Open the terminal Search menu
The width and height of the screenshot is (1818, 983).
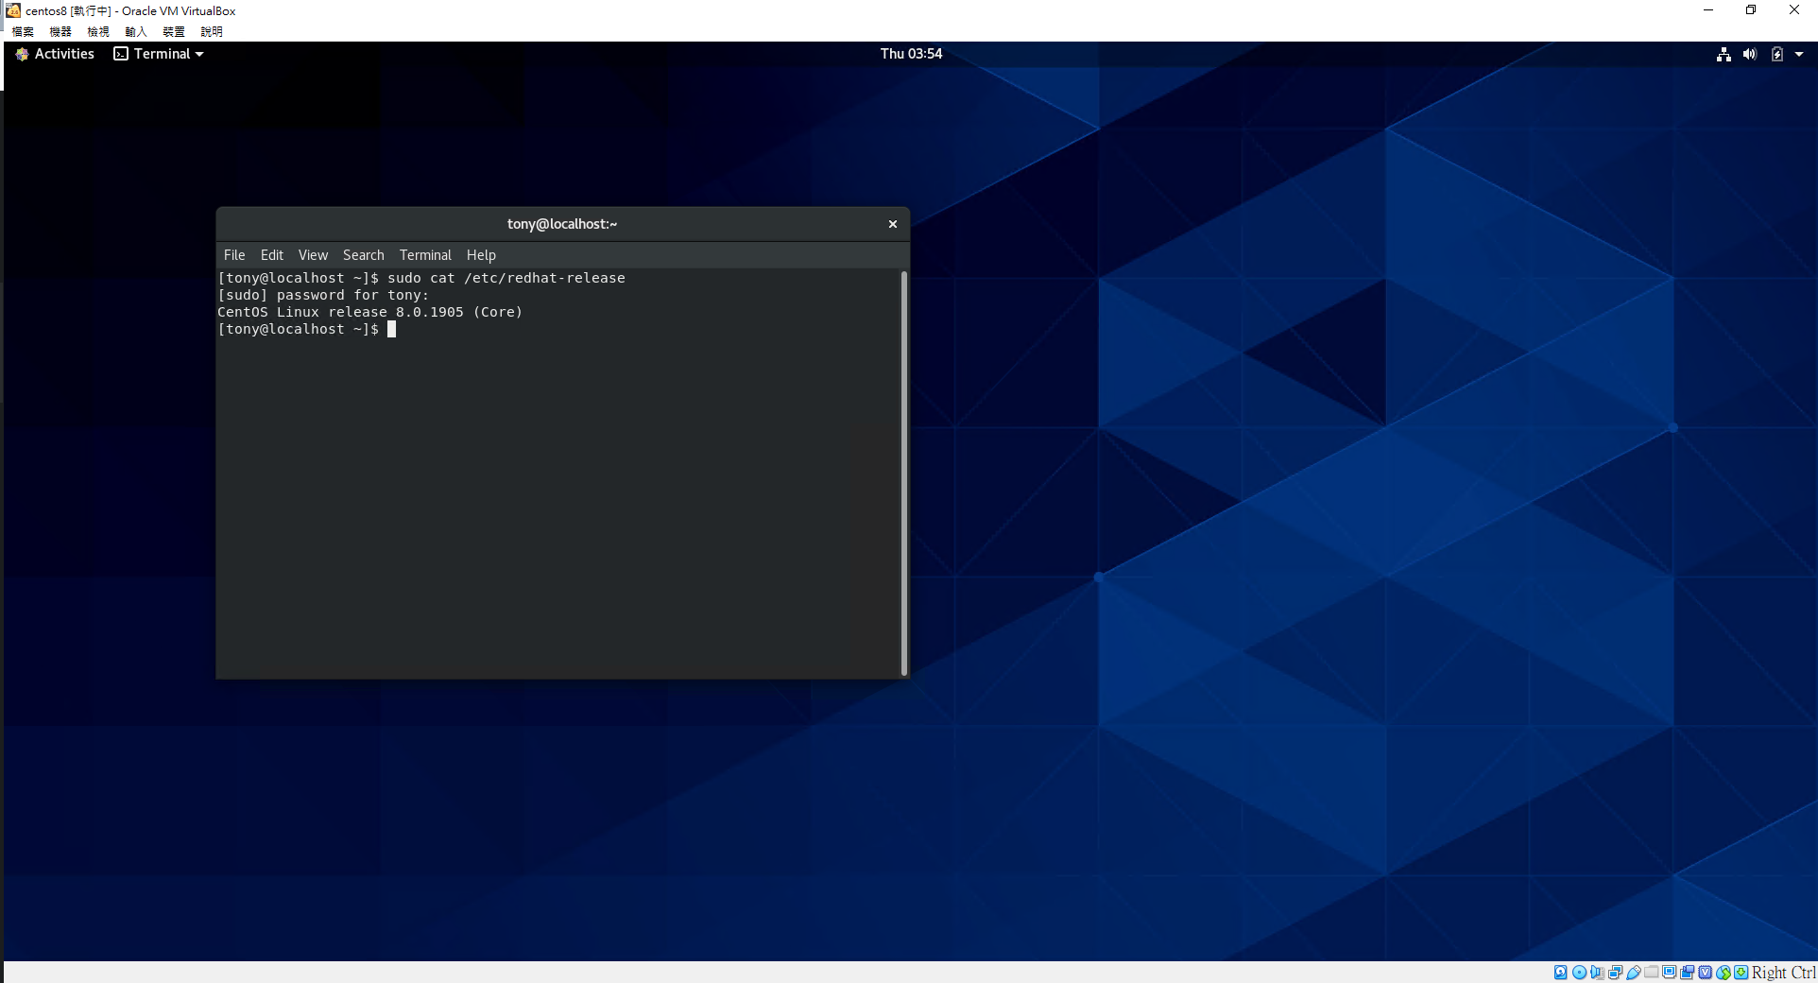[363, 255]
